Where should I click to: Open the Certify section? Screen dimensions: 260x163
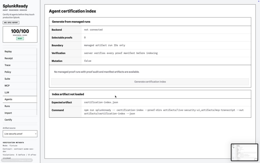[20, 120]
